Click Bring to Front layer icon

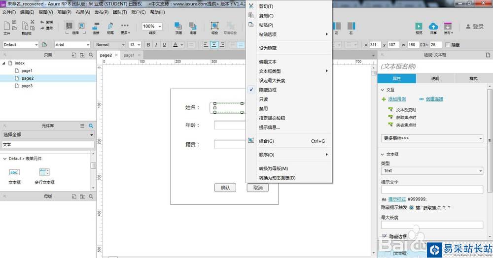(x=178, y=27)
